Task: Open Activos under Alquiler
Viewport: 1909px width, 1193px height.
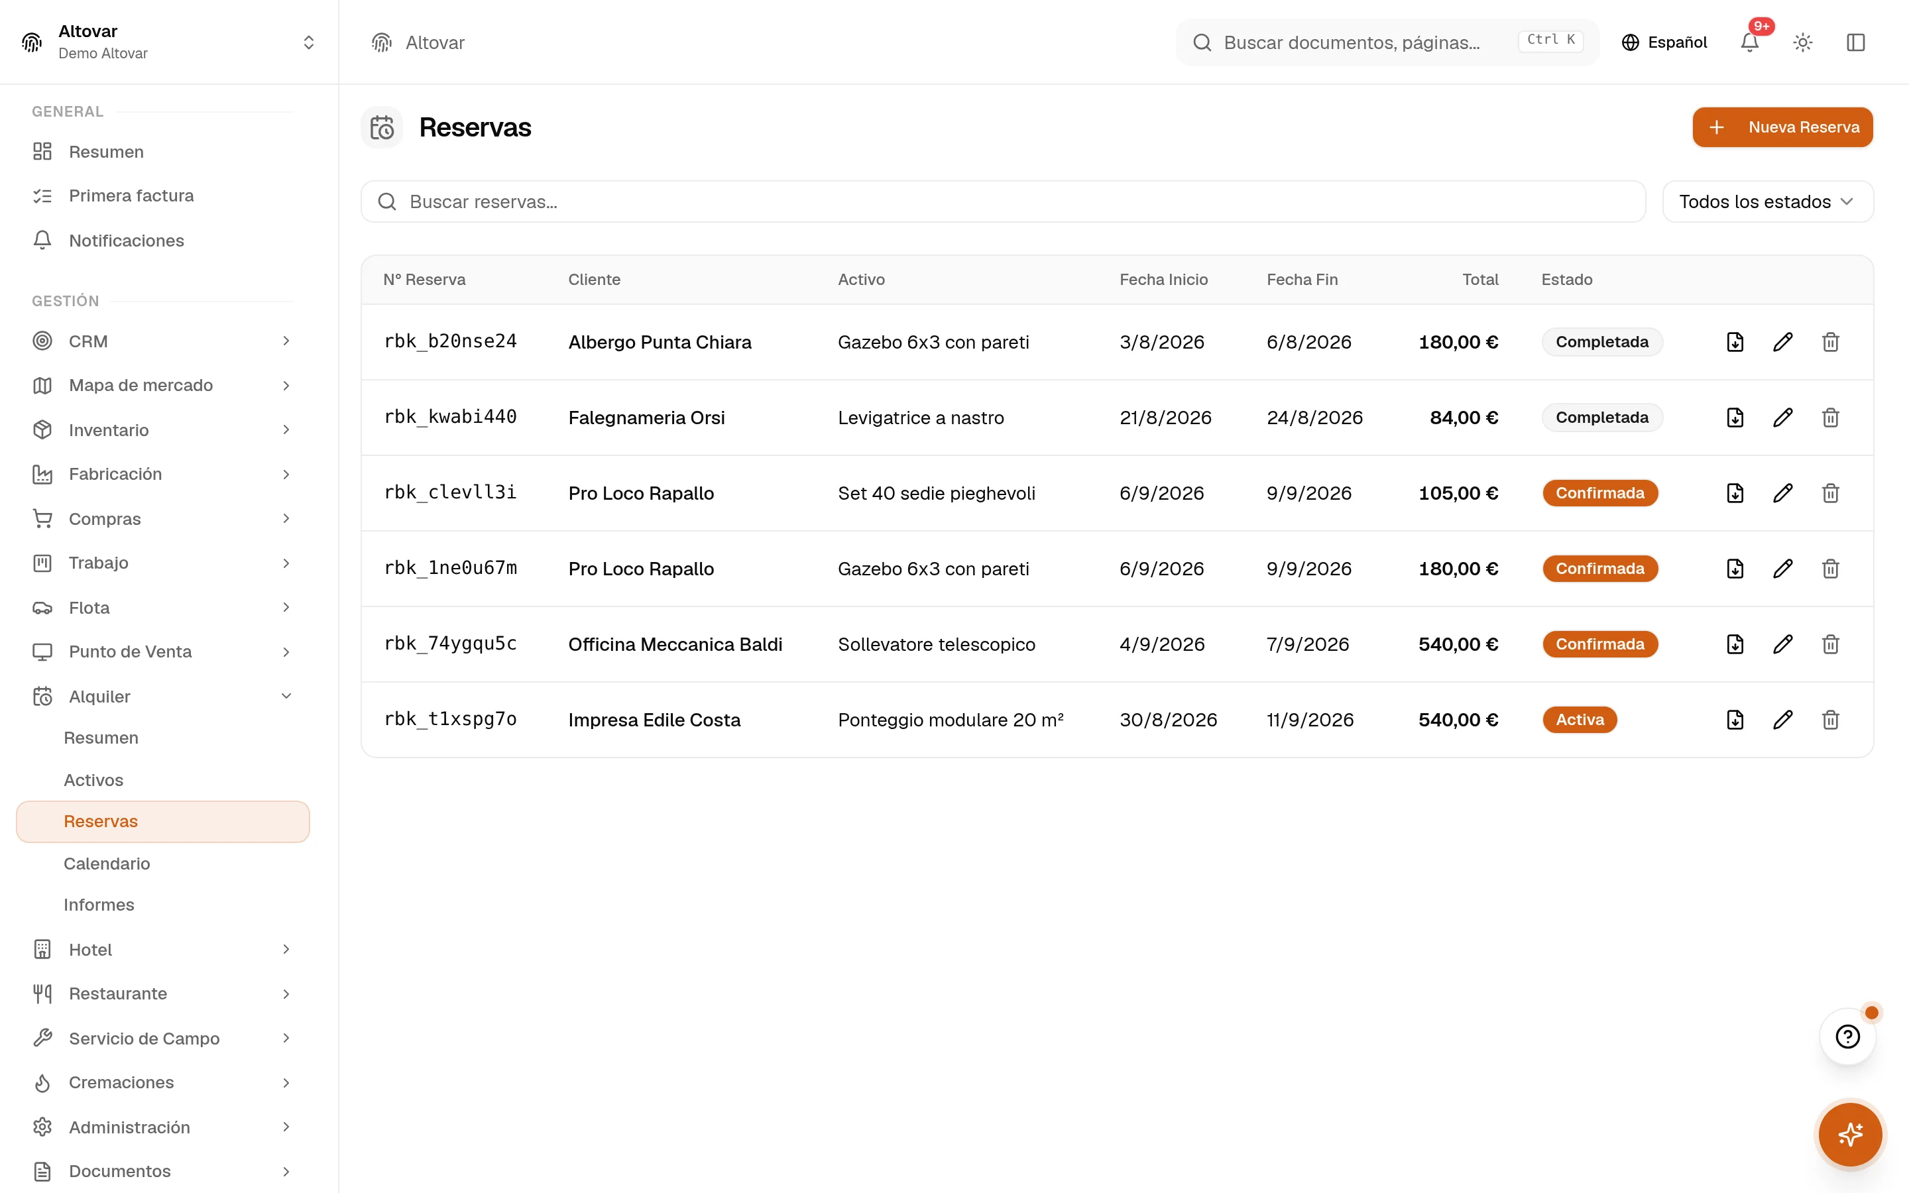Action: [x=162, y=780]
